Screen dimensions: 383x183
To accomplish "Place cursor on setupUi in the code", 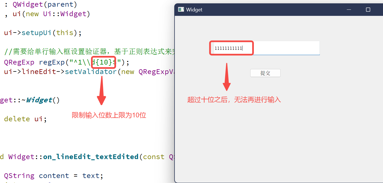I will [x=37, y=33].
